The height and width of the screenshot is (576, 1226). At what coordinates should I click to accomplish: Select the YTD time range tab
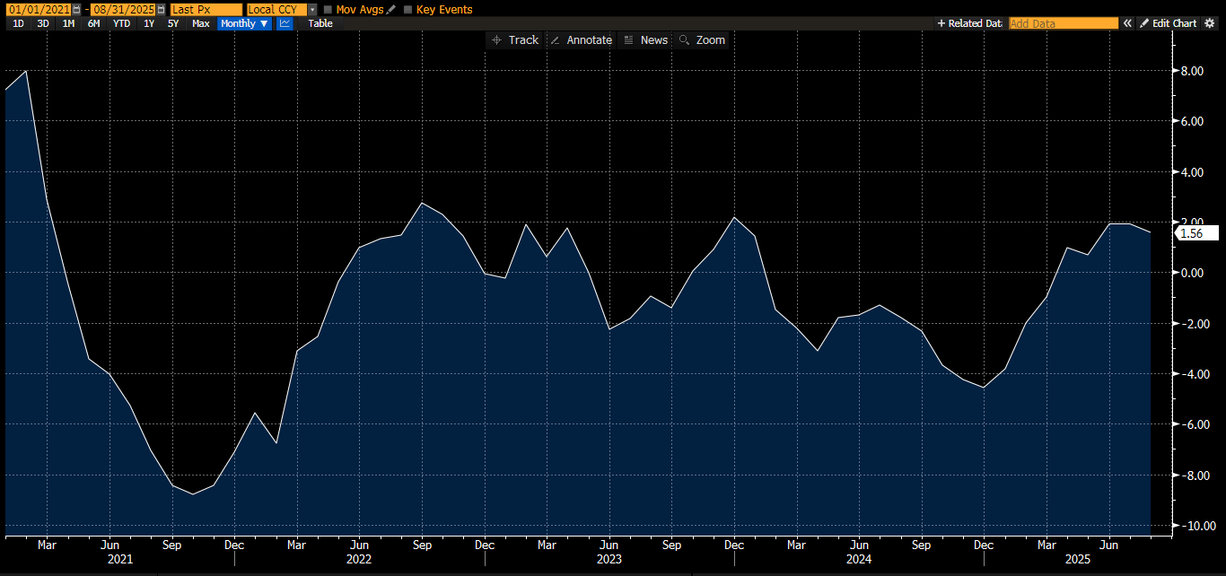click(x=120, y=23)
